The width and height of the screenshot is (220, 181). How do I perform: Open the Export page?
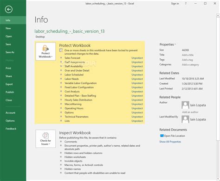(13, 84)
